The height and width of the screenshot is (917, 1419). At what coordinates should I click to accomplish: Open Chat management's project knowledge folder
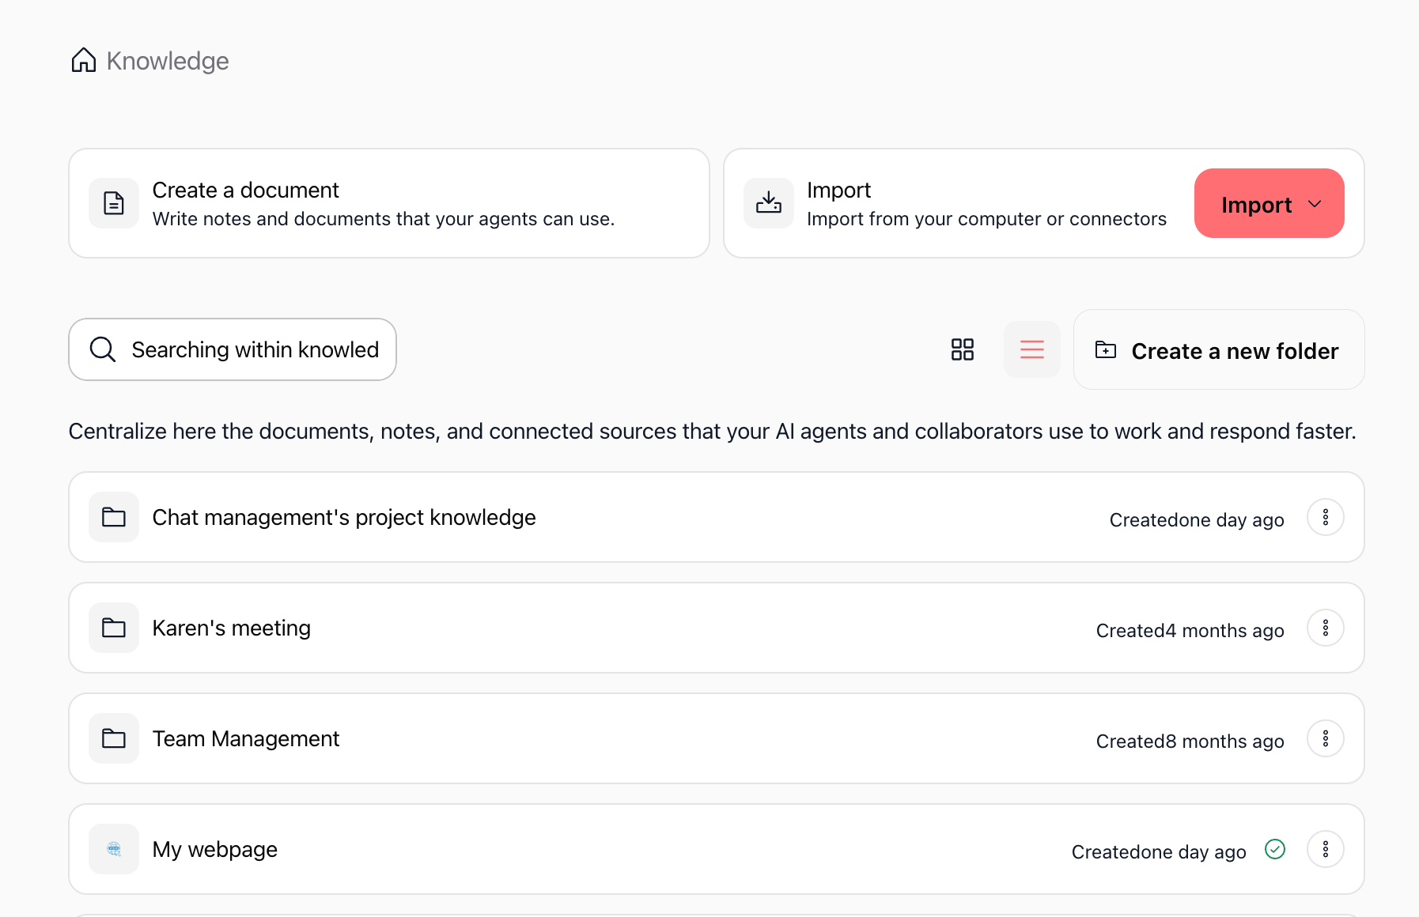(x=717, y=517)
